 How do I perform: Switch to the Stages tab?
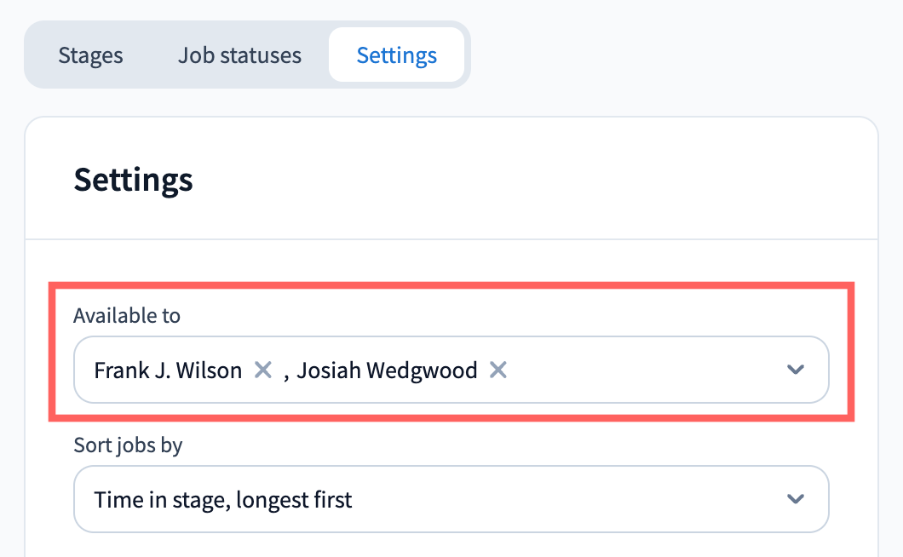pos(90,55)
